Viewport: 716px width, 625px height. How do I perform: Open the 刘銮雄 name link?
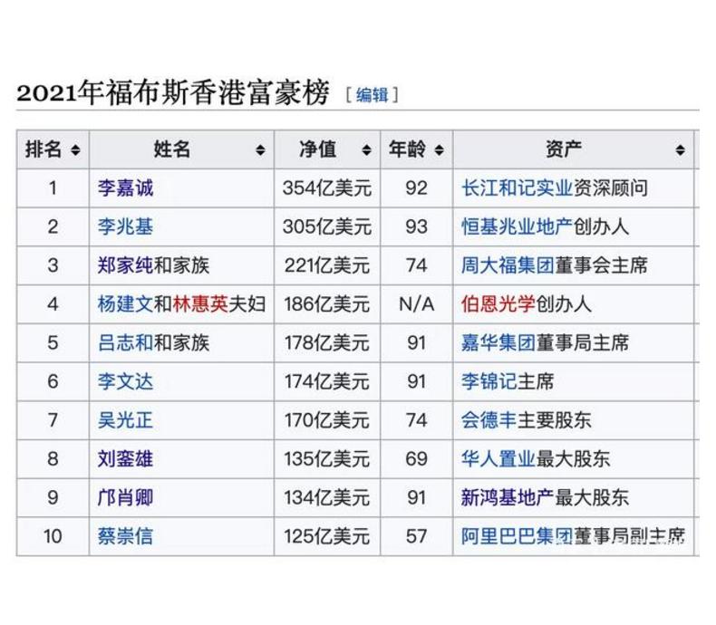point(125,459)
